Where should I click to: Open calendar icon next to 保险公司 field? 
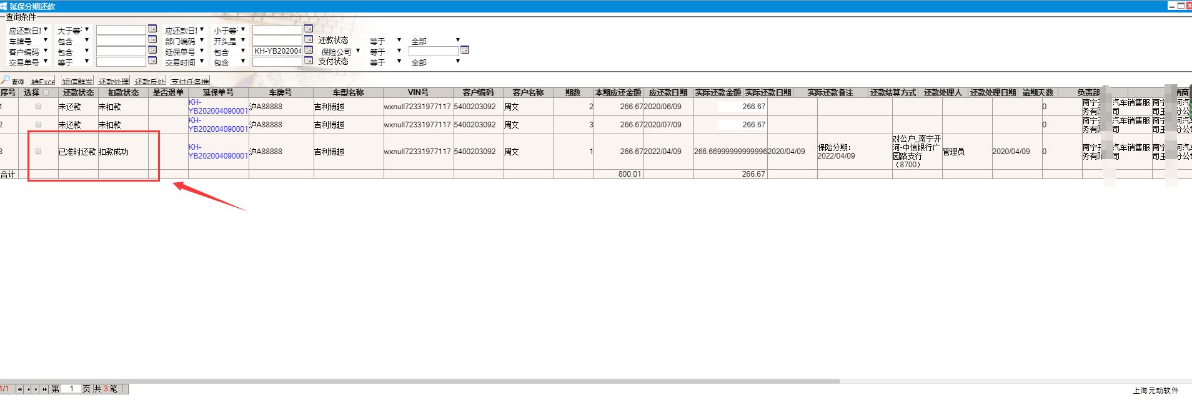coord(464,50)
